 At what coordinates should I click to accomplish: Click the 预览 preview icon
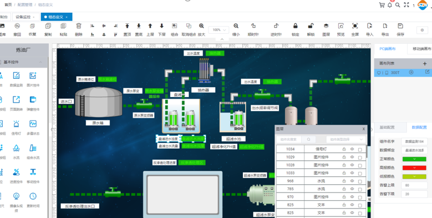click(341, 26)
